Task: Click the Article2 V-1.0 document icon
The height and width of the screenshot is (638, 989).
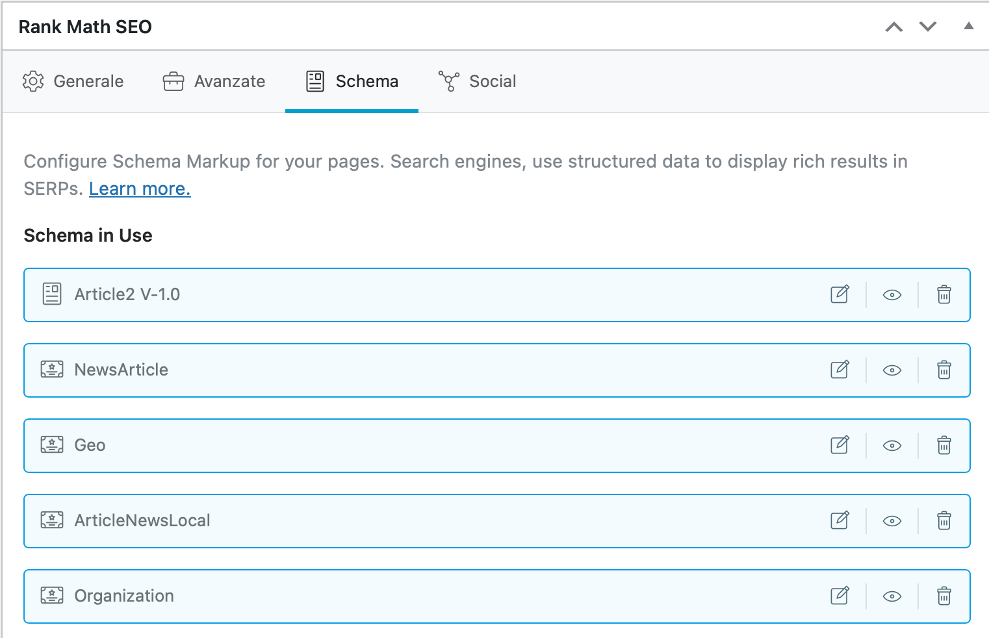Action: point(52,294)
